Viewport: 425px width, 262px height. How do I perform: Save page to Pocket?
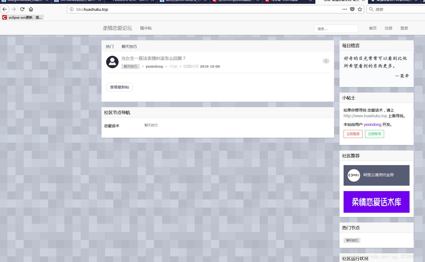coord(352,9)
